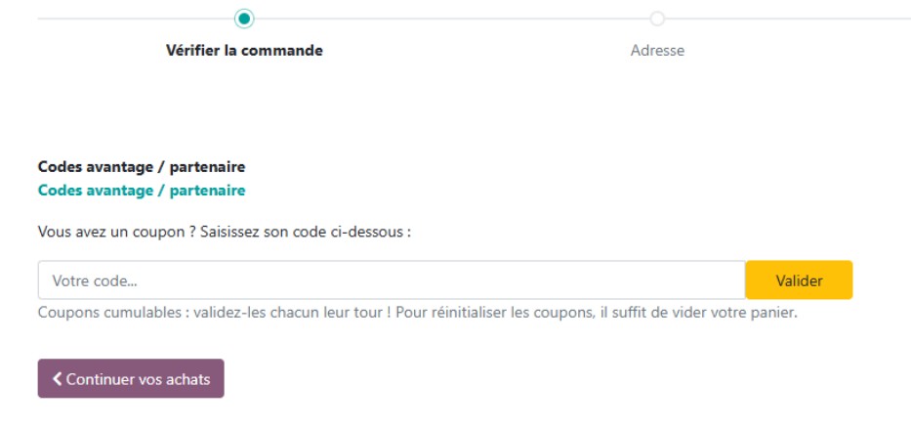911x428 pixels.
Task: Click the teal active step circle
Action: pos(244,19)
